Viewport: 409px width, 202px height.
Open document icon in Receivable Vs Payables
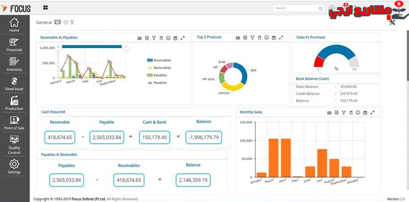click(147, 38)
